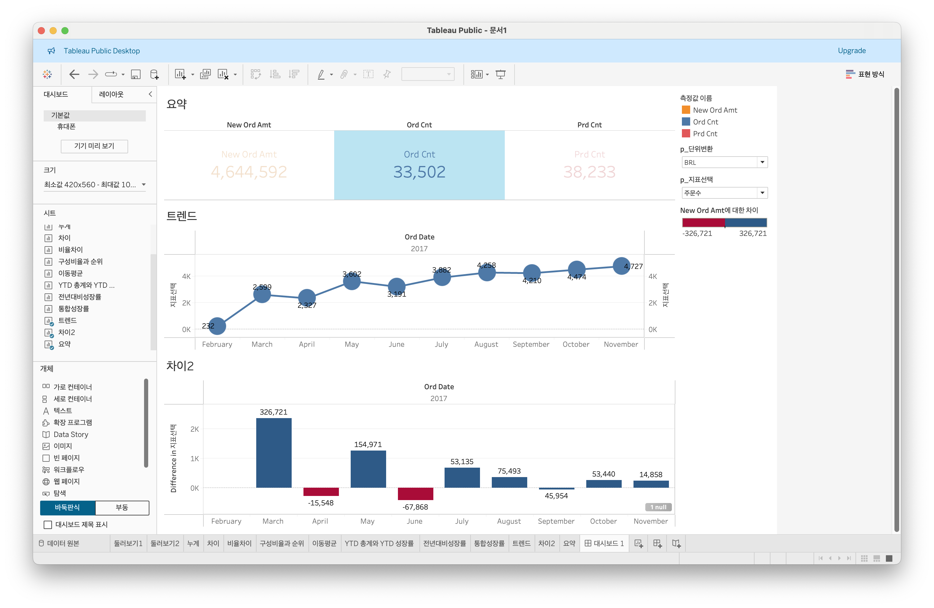Click the Ord Cnt blue legend swatch

pos(685,122)
